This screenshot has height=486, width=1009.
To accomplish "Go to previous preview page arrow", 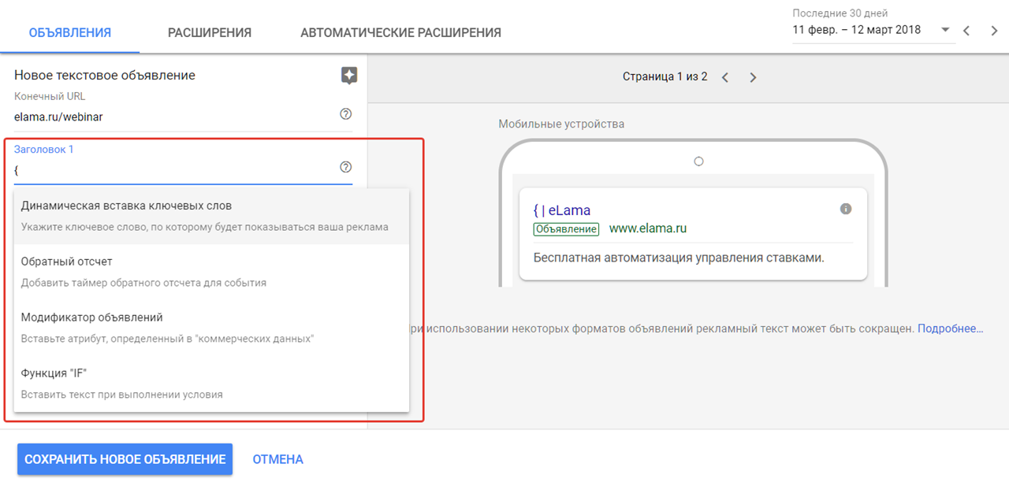I will click(725, 77).
